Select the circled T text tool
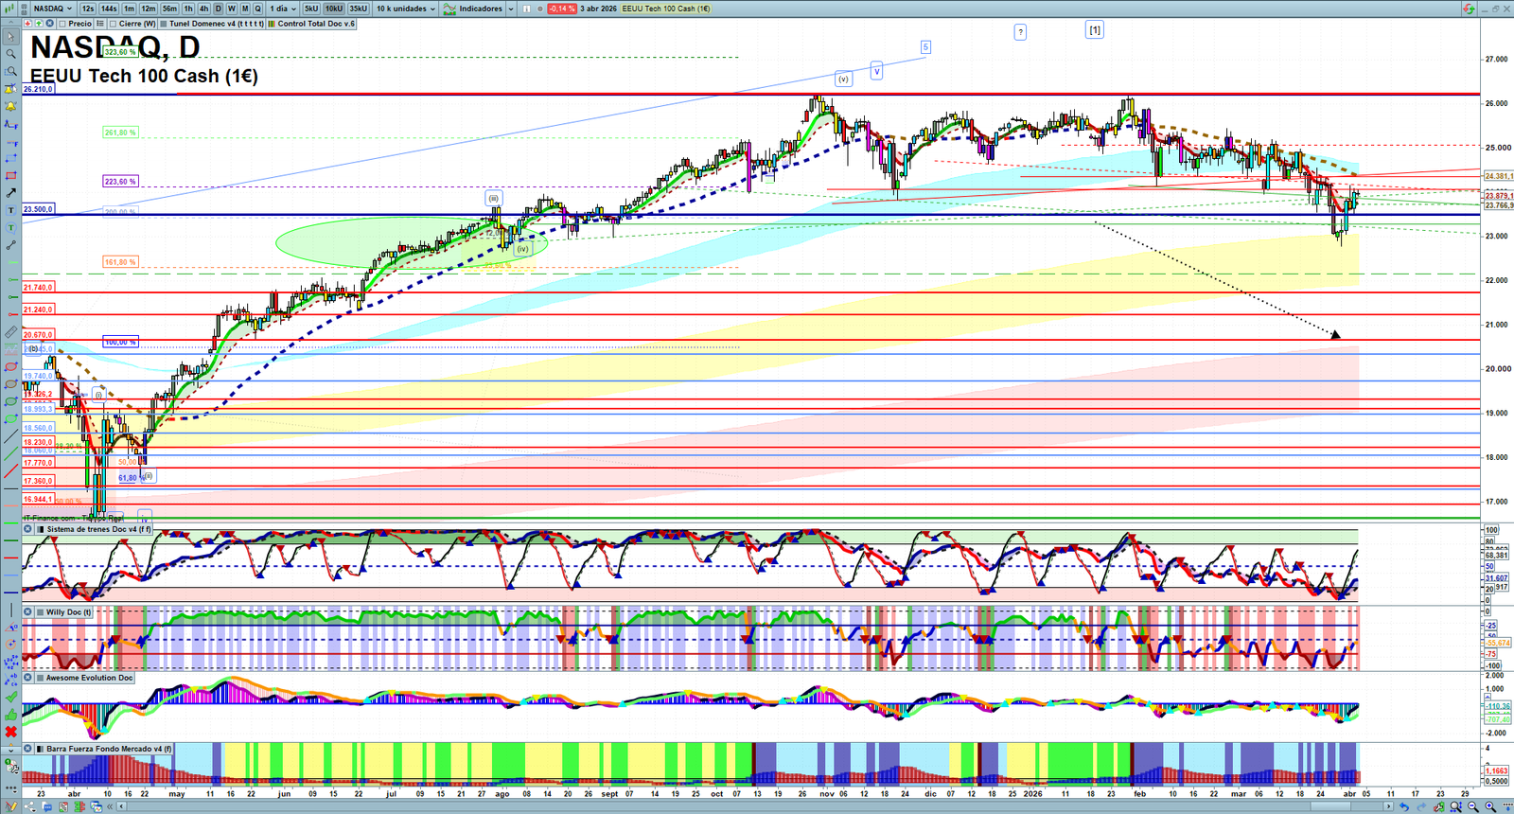 pyautogui.click(x=10, y=228)
